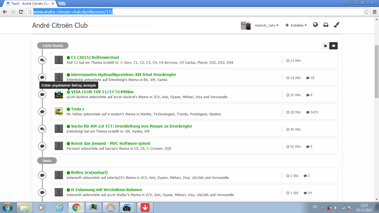Click timeline bubble icon for Reifen 2cv(mehari)
Viewport: 379px width, 213px height.
[x=42, y=175]
